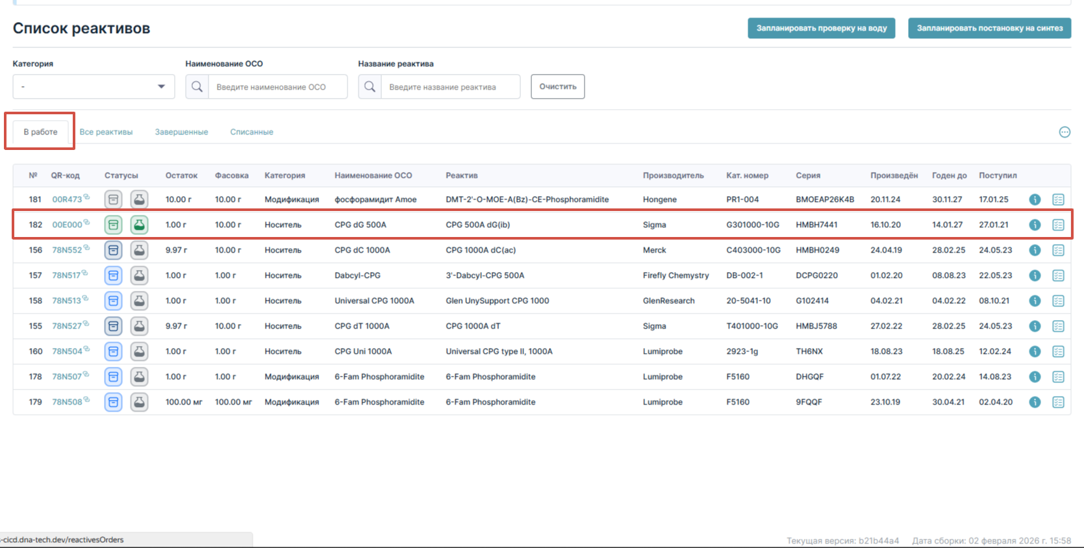Click archive box status icon for 78N552

113,250
